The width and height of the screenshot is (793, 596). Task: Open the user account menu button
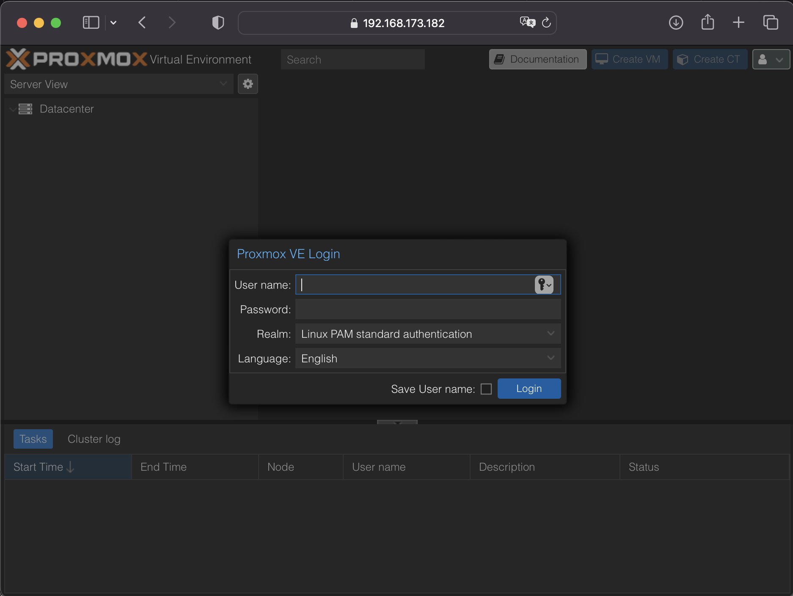pyautogui.click(x=771, y=59)
